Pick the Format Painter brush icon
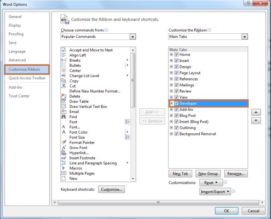271x219 pixels. click(x=64, y=142)
